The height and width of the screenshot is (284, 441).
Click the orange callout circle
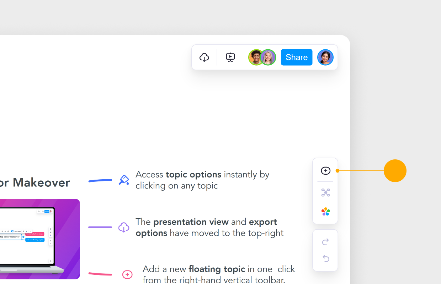click(395, 171)
